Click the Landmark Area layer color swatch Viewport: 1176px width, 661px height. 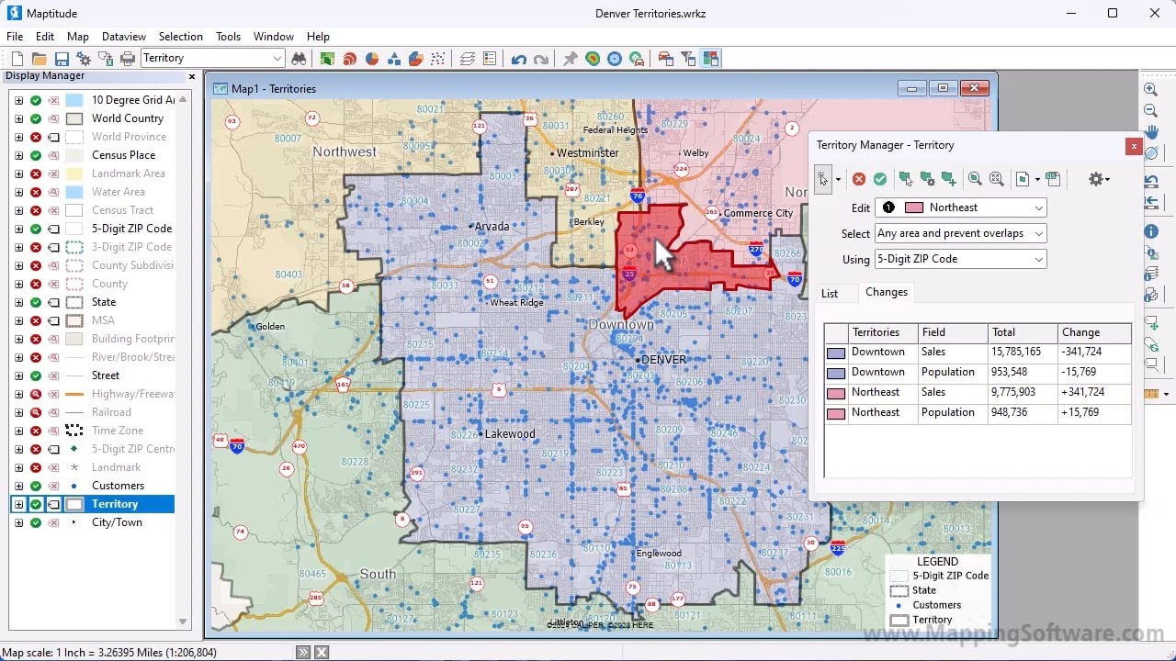click(74, 174)
